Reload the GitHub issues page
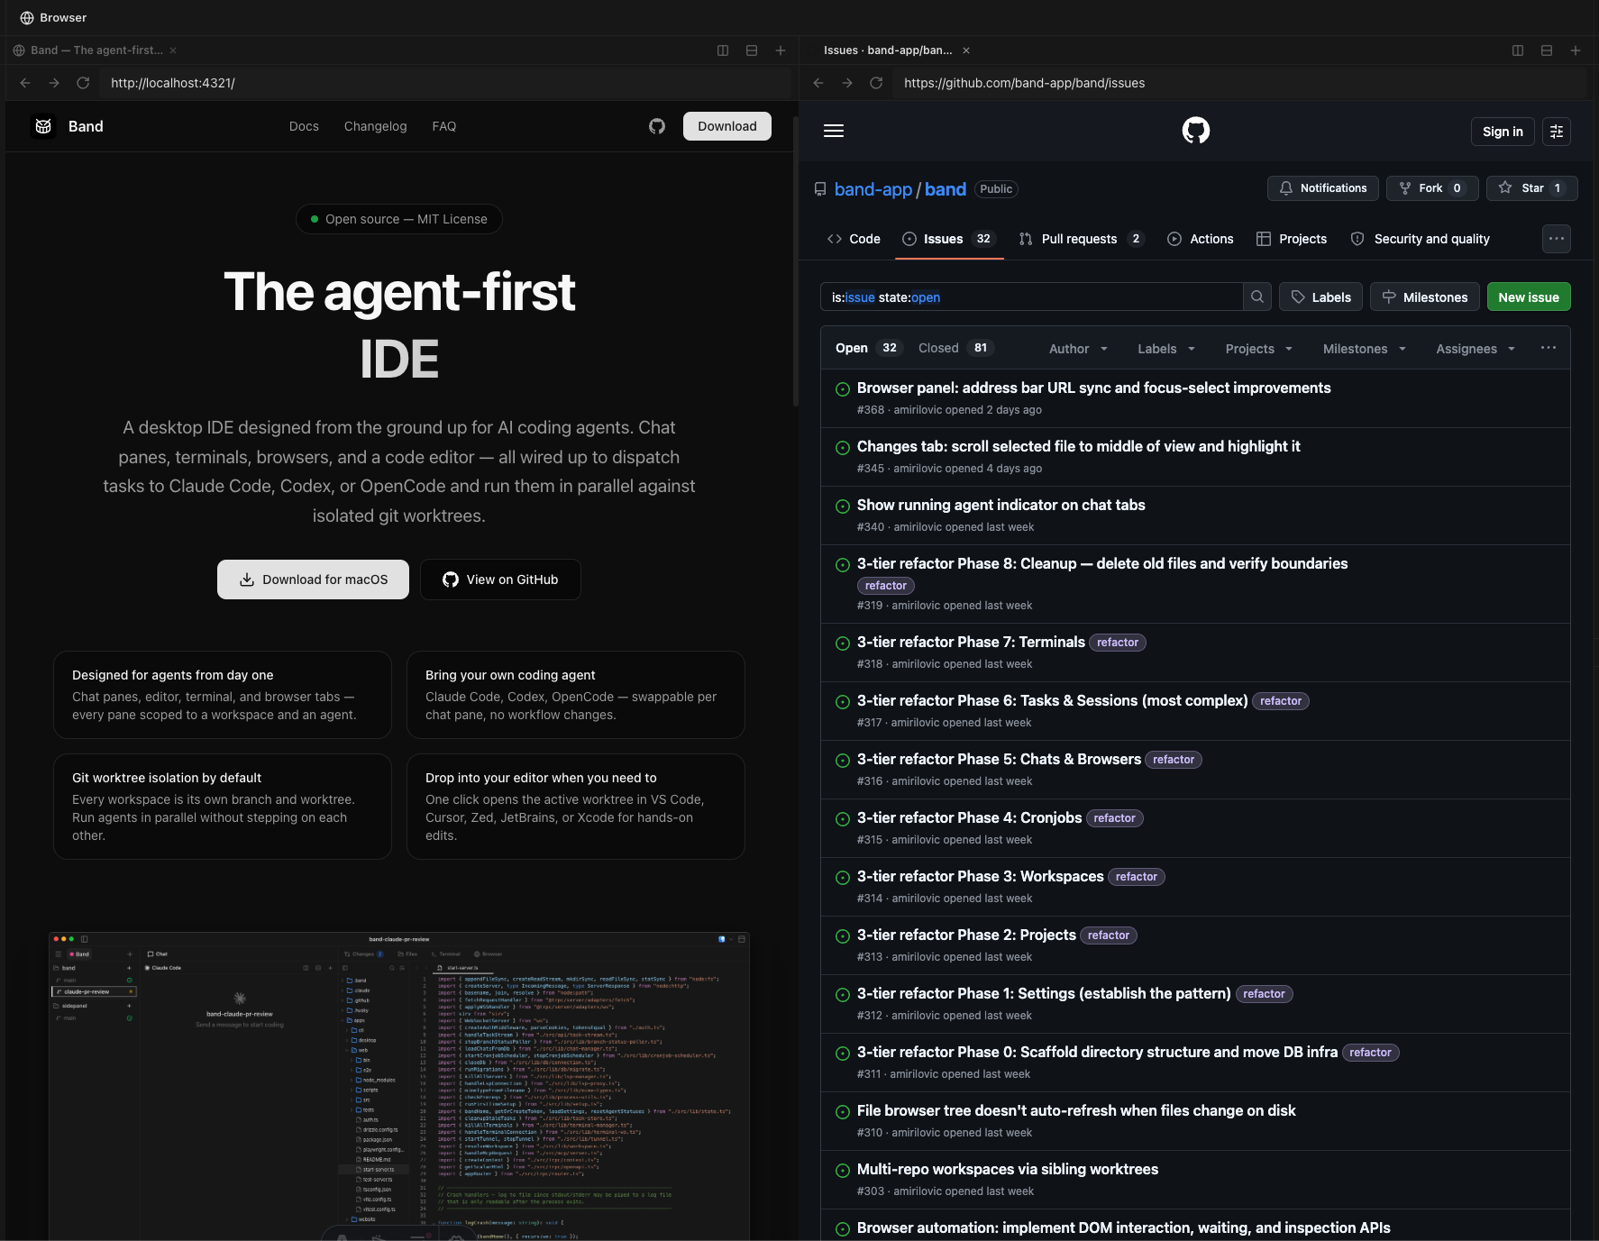Viewport: 1599px width, 1241px height. pos(876,83)
